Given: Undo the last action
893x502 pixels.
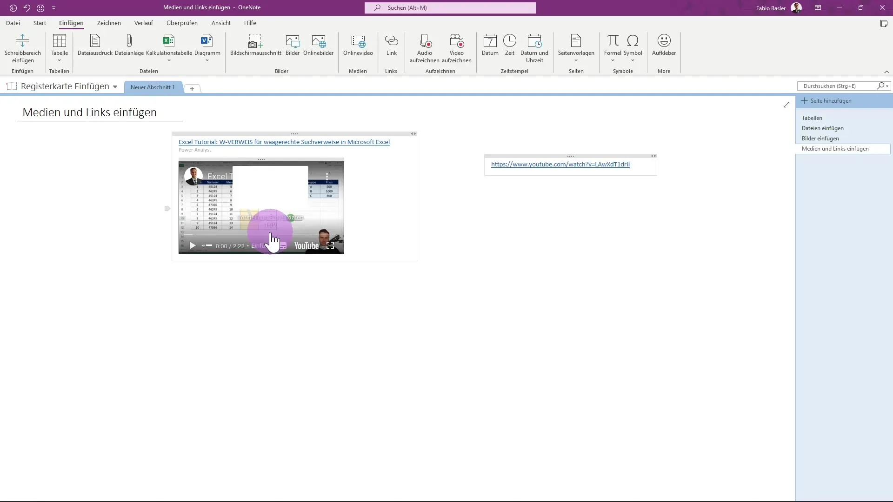Looking at the screenshot, I should [27, 8].
